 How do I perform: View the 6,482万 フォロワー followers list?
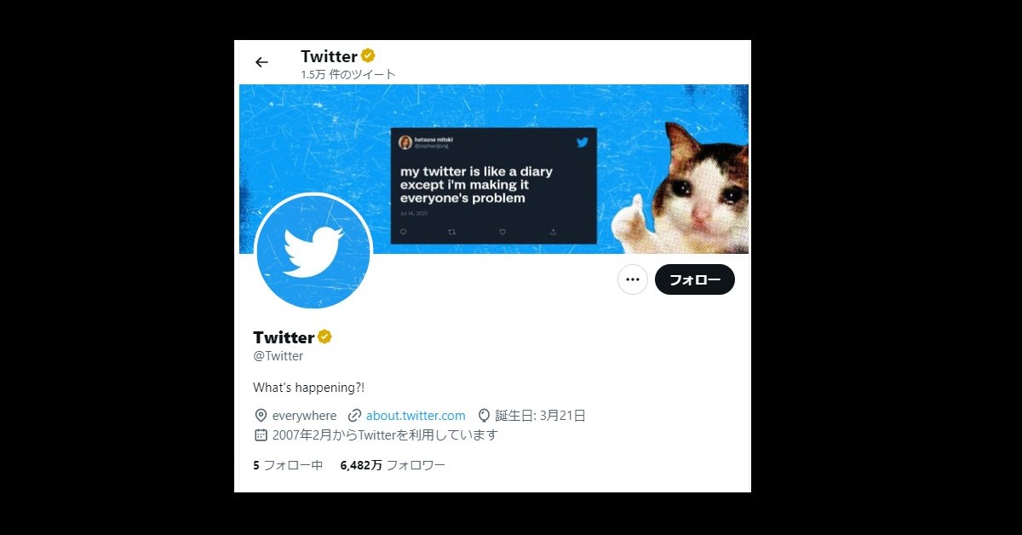click(393, 465)
